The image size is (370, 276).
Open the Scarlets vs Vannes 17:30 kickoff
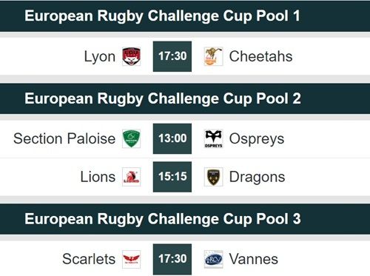[x=172, y=259]
